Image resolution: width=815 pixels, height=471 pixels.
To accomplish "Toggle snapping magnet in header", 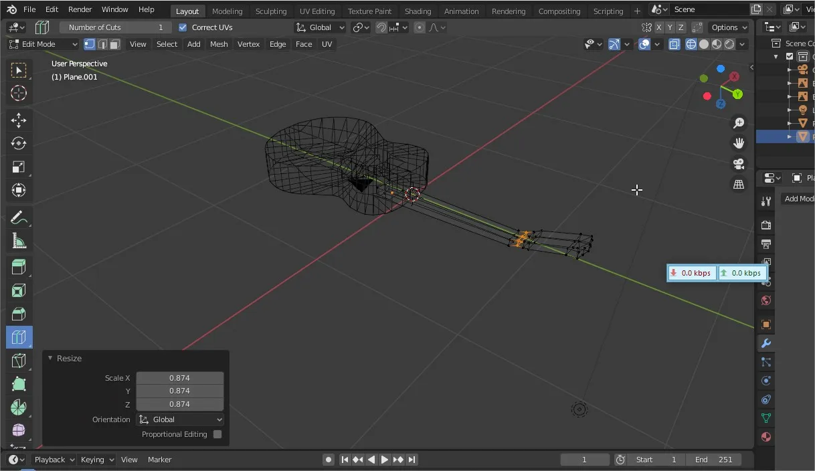I will pos(381,27).
